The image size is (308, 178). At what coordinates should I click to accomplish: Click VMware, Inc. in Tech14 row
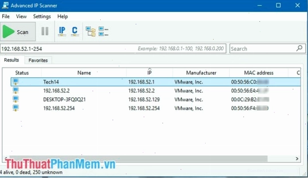(x=189, y=82)
